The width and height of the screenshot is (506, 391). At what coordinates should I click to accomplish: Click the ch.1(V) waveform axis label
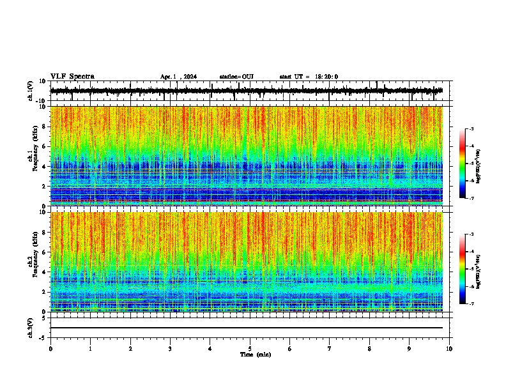[x=31, y=91]
